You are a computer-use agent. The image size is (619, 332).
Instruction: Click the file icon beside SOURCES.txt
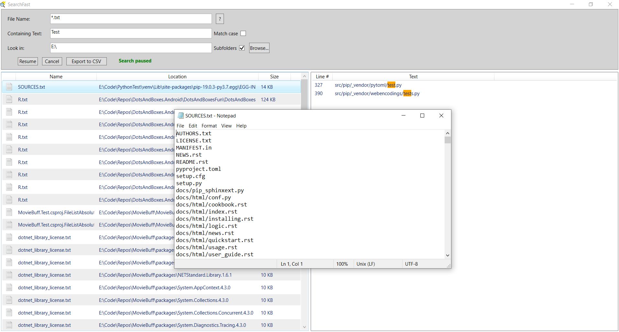tap(9, 87)
